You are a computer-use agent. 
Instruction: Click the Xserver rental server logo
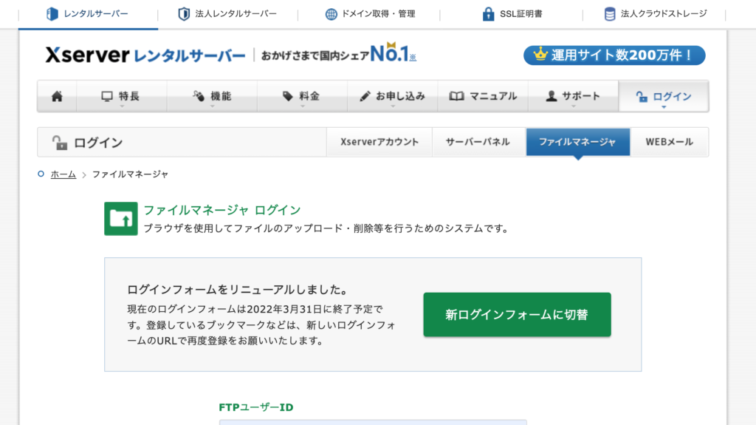(x=145, y=55)
